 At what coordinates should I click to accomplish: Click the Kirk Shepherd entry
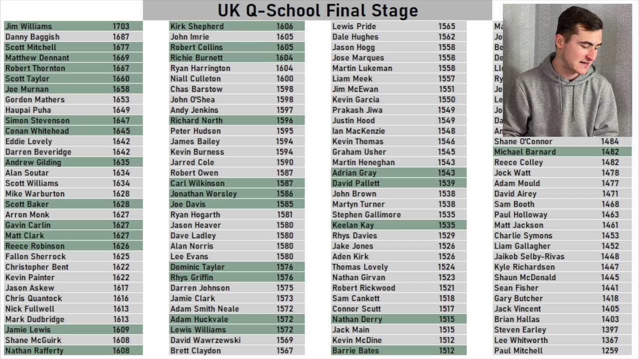[237, 26]
